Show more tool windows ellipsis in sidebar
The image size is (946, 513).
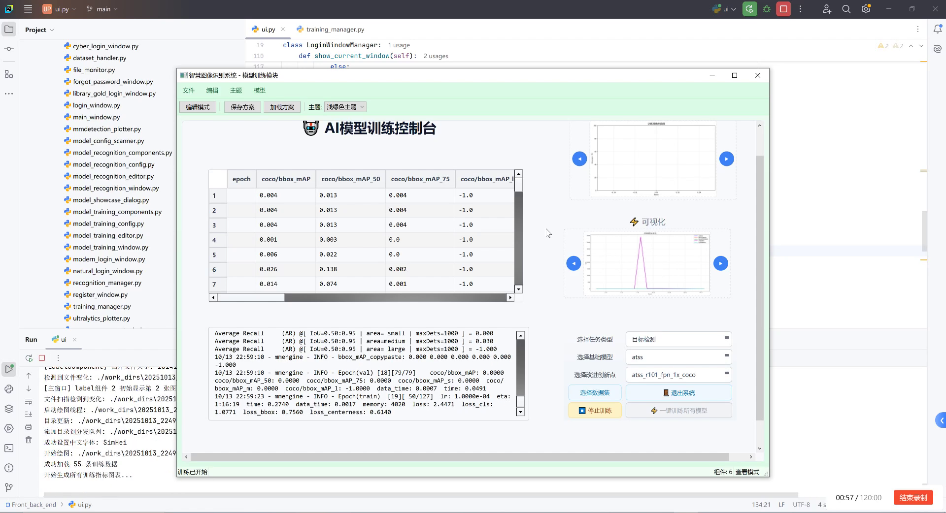pyautogui.click(x=9, y=94)
